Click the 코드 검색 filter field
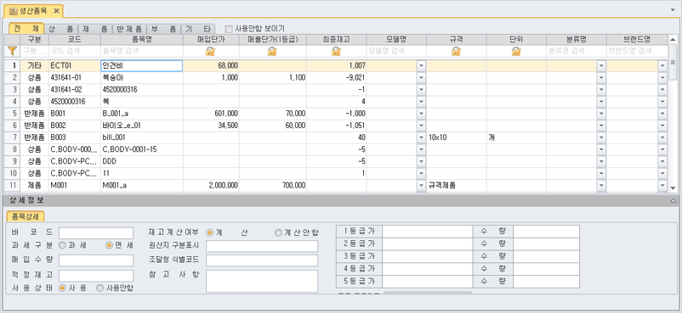This screenshot has width=682, height=313. click(75, 51)
